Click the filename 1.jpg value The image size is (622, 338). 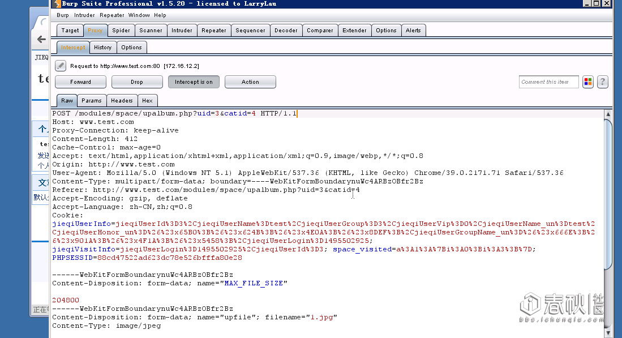click(321, 318)
